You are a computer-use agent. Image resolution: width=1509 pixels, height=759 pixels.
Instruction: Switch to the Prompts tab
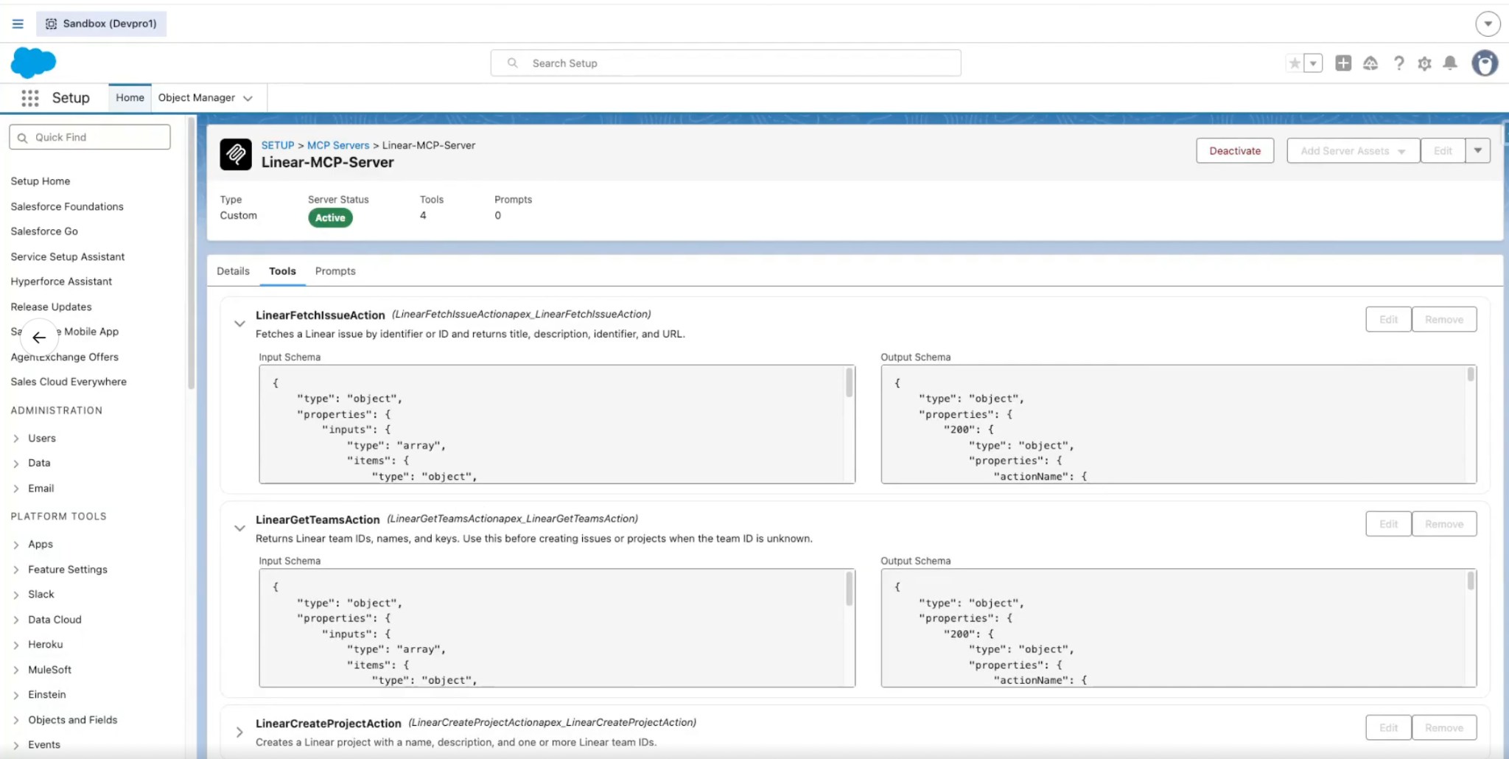point(335,271)
